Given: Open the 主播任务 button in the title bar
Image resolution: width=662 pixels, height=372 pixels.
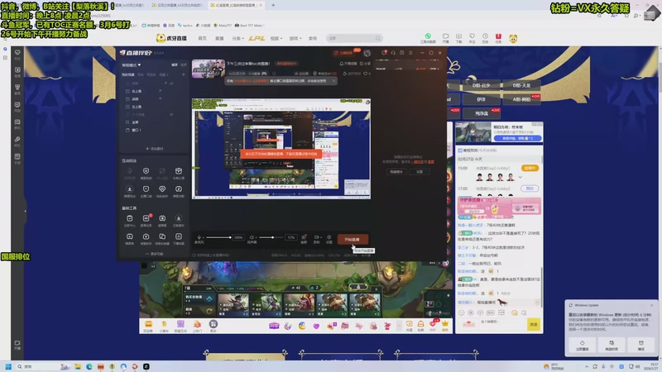Looking at the screenshot, I should pyautogui.click(x=343, y=53).
